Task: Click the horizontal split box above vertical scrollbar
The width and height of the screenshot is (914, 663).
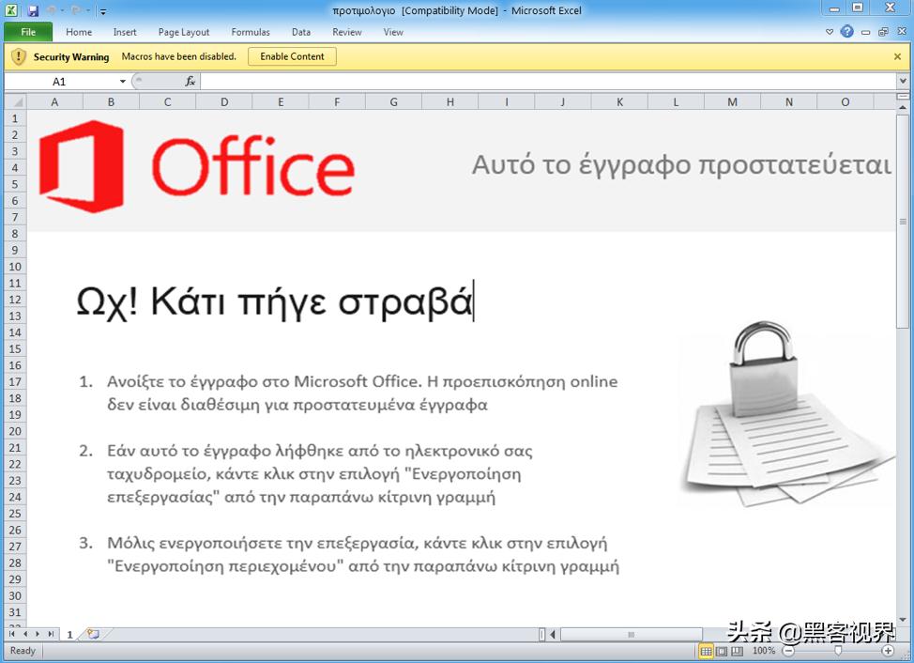Action: 903,96
